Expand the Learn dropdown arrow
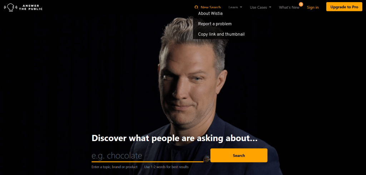The height and width of the screenshot is (175, 366). [x=241, y=7]
